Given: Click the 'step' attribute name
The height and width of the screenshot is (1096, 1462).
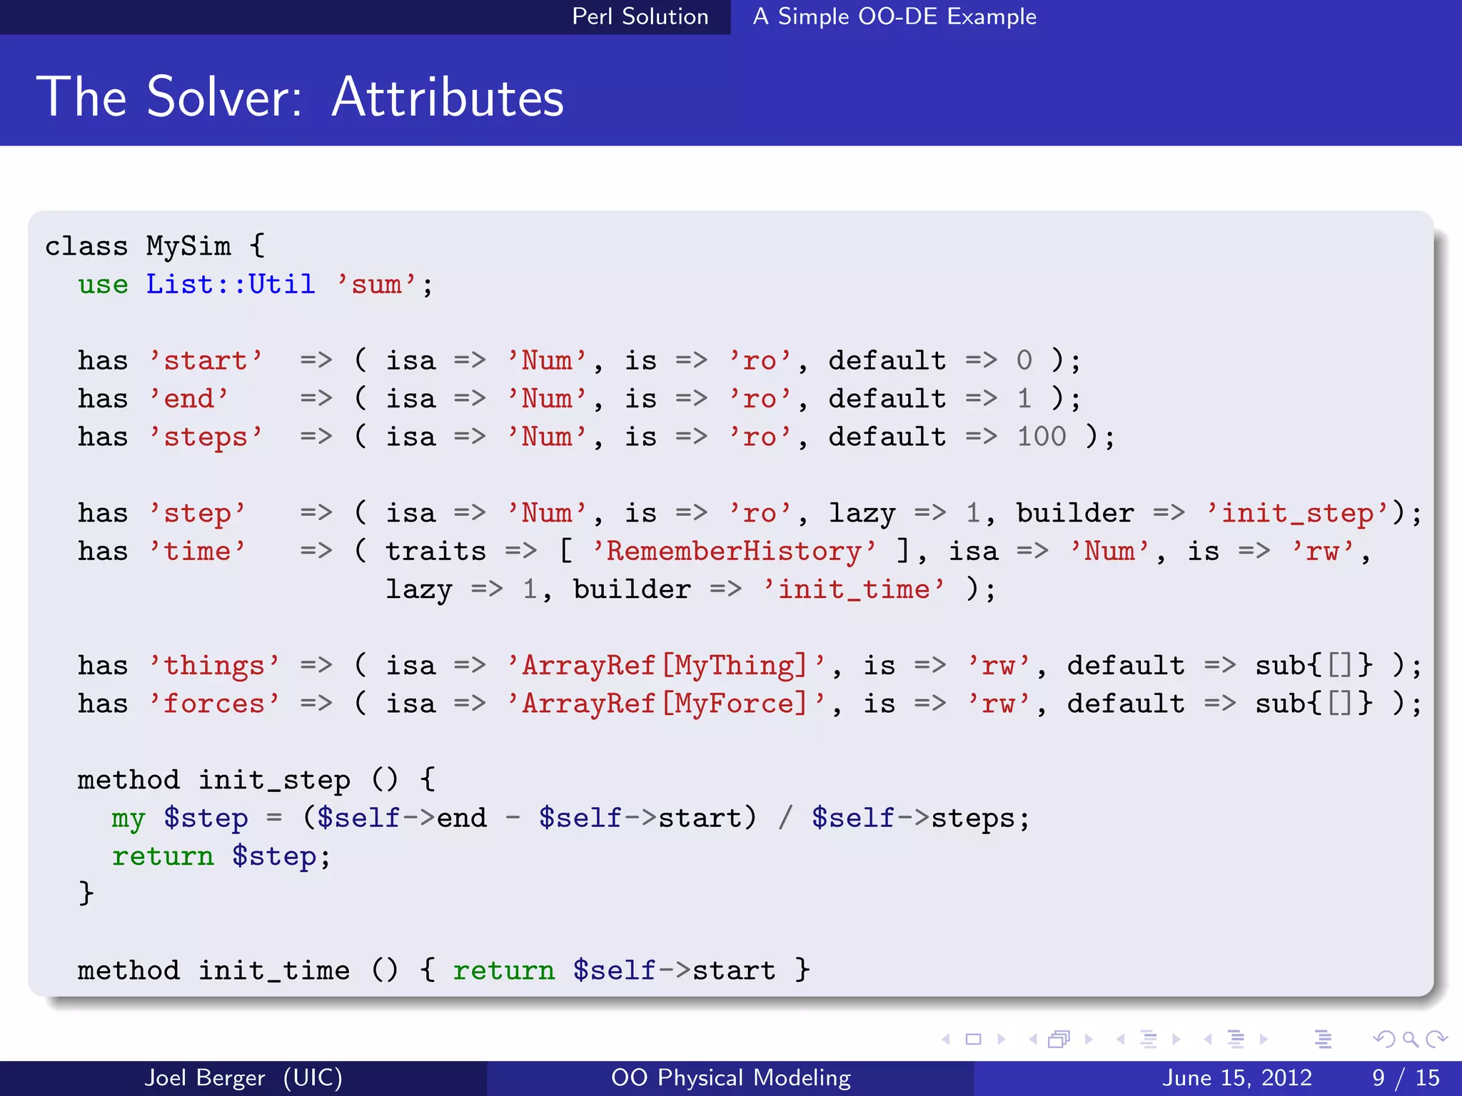Looking at the screenshot, I should (197, 513).
